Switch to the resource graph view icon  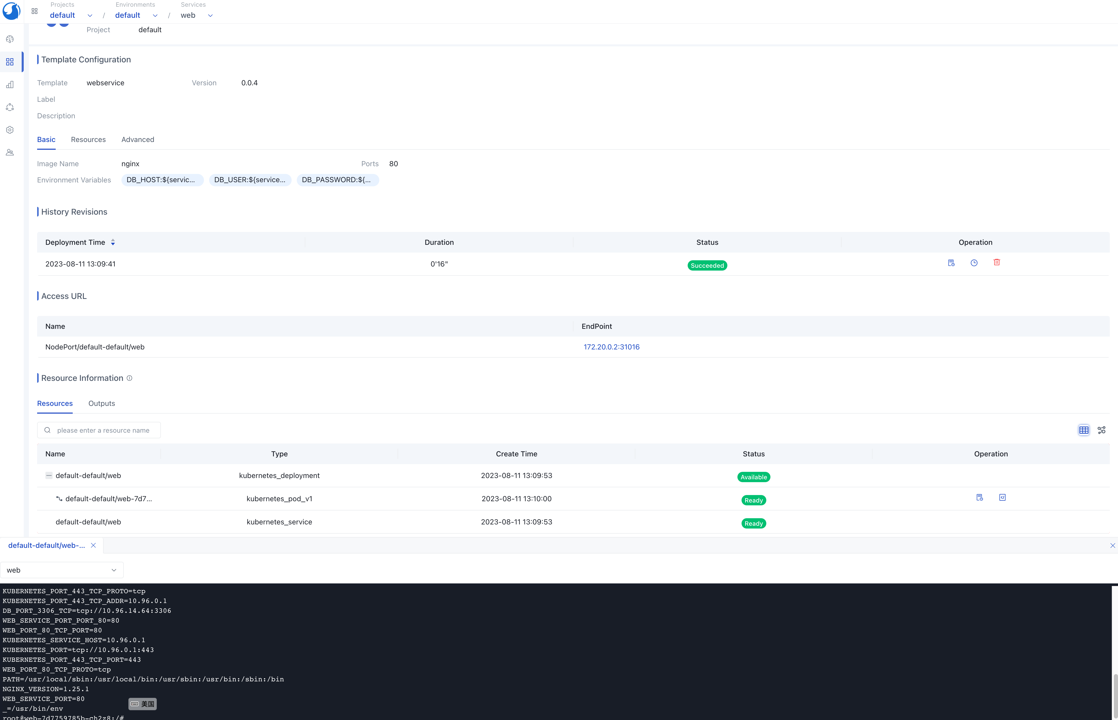click(x=1102, y=430)
